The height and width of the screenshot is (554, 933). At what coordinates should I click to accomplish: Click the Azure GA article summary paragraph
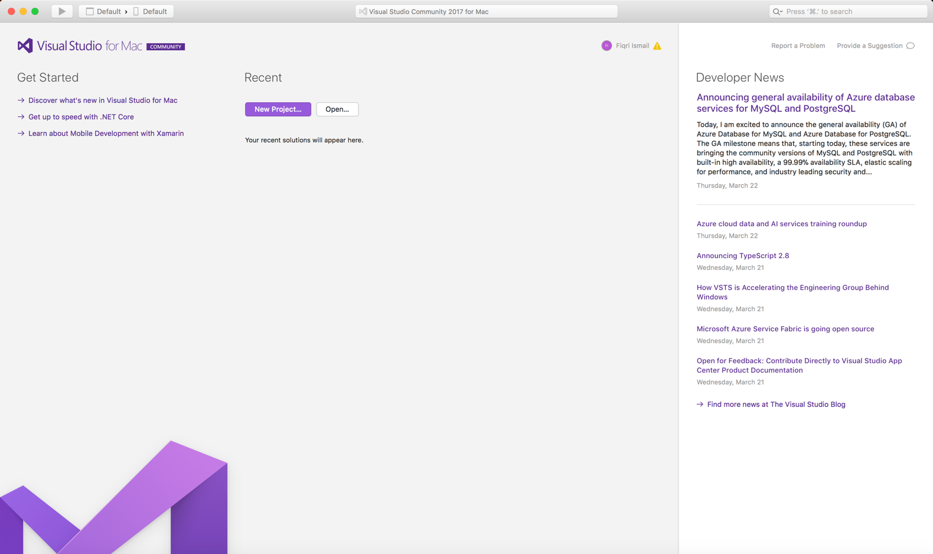tap(805, 148)
